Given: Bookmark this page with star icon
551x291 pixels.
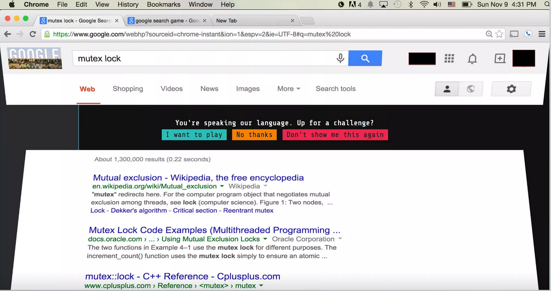Looking at the screenshot, I should pos(499,34).
